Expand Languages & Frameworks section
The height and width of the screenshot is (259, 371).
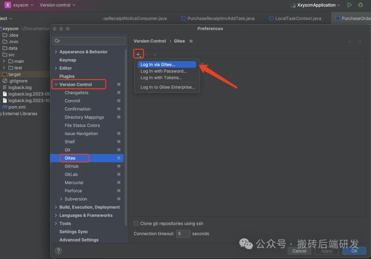[x=56, y=215]
